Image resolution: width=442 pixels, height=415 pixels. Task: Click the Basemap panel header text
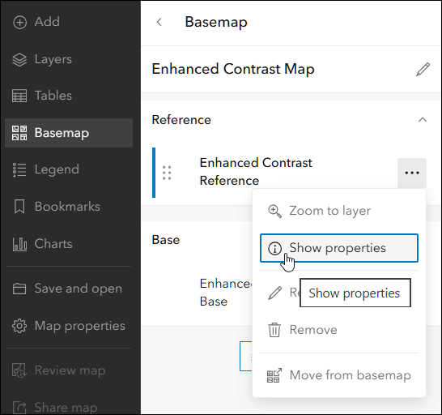click(x=216, y=23)
